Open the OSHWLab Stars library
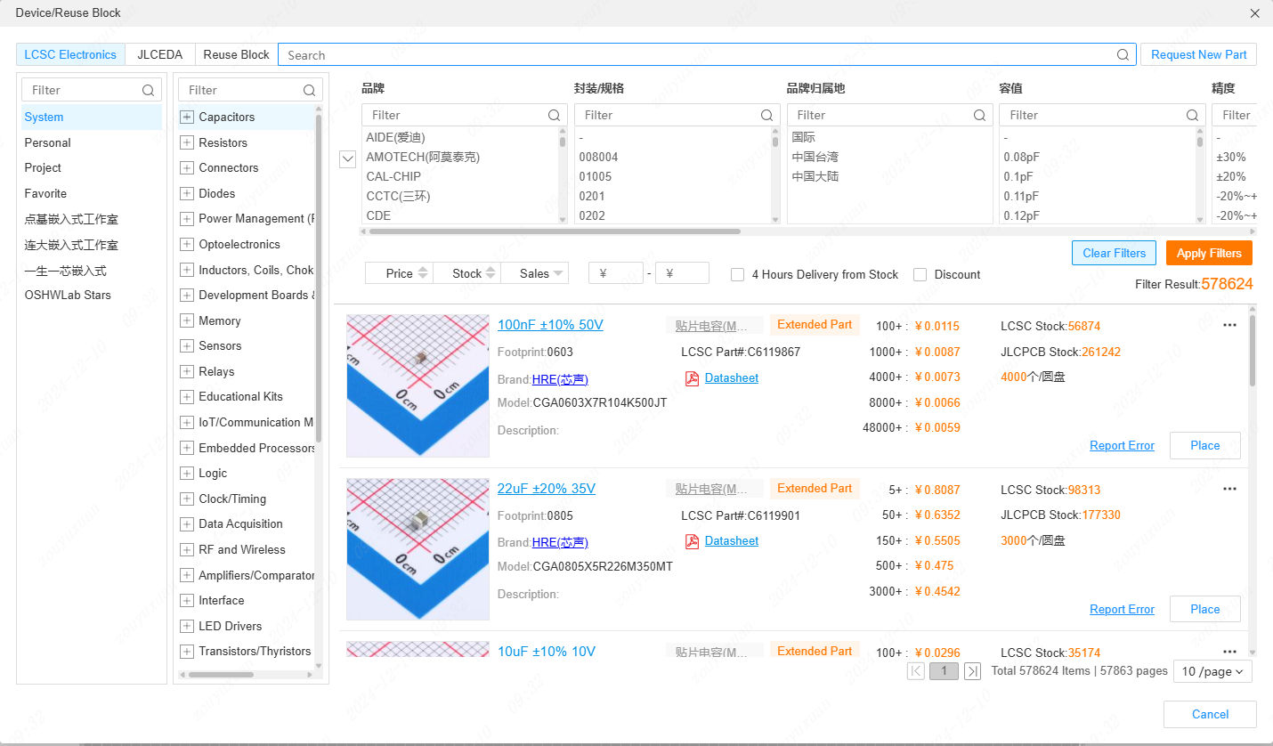Viewport: 1273px width, 746px height. point(68,295)
